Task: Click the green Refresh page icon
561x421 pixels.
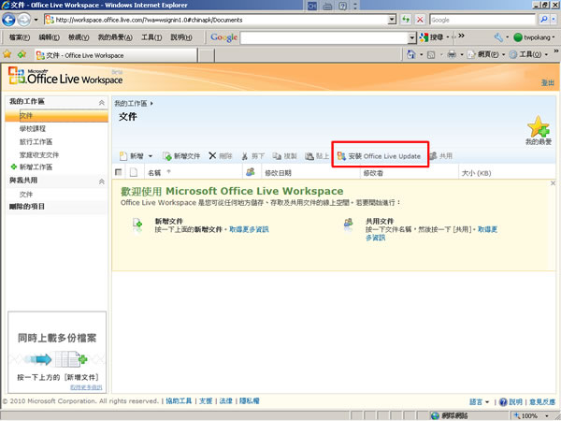Action: point(406,20)
